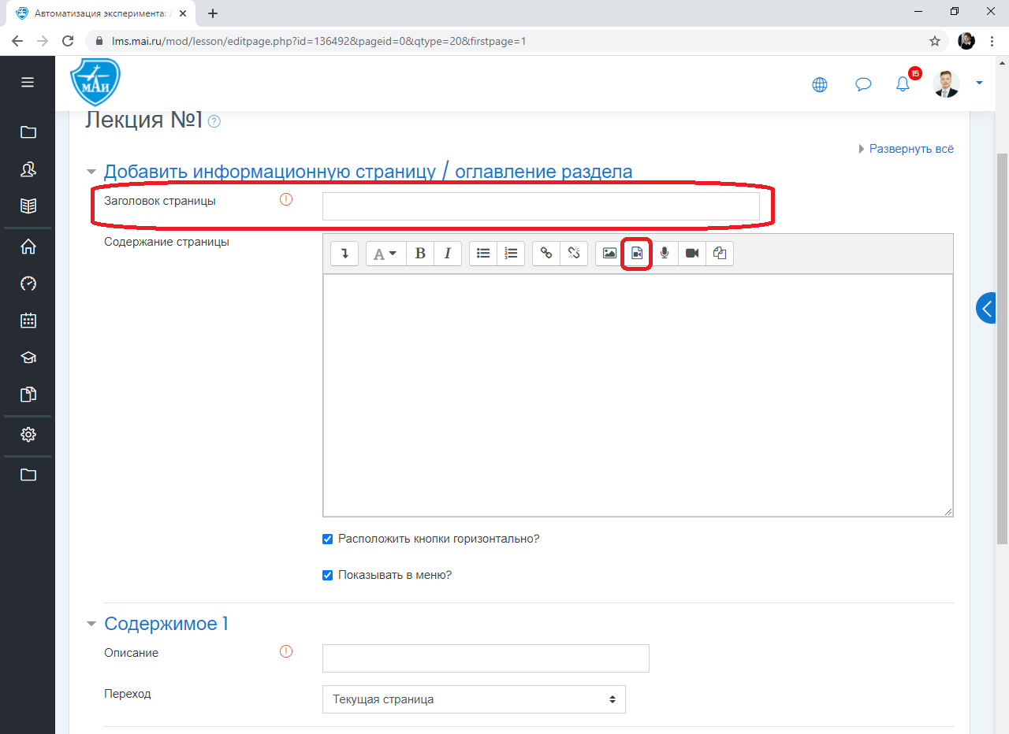The height and width of the screenshot is (734, 1009).
Task: Go back in browser
Action: coord(17,41)
